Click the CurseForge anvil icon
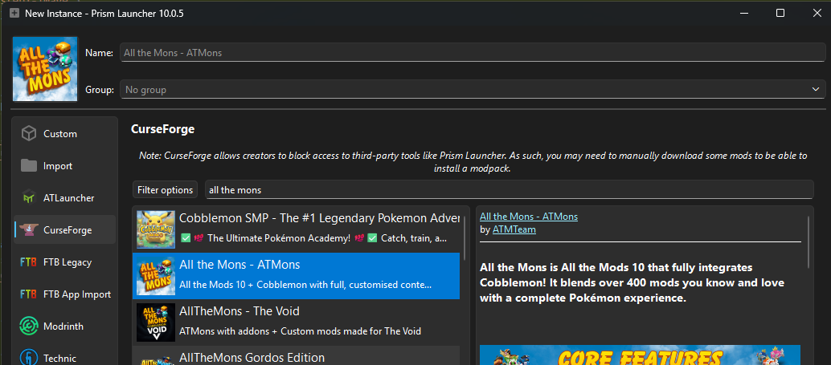Screen dimensions: 831x365 30,230
